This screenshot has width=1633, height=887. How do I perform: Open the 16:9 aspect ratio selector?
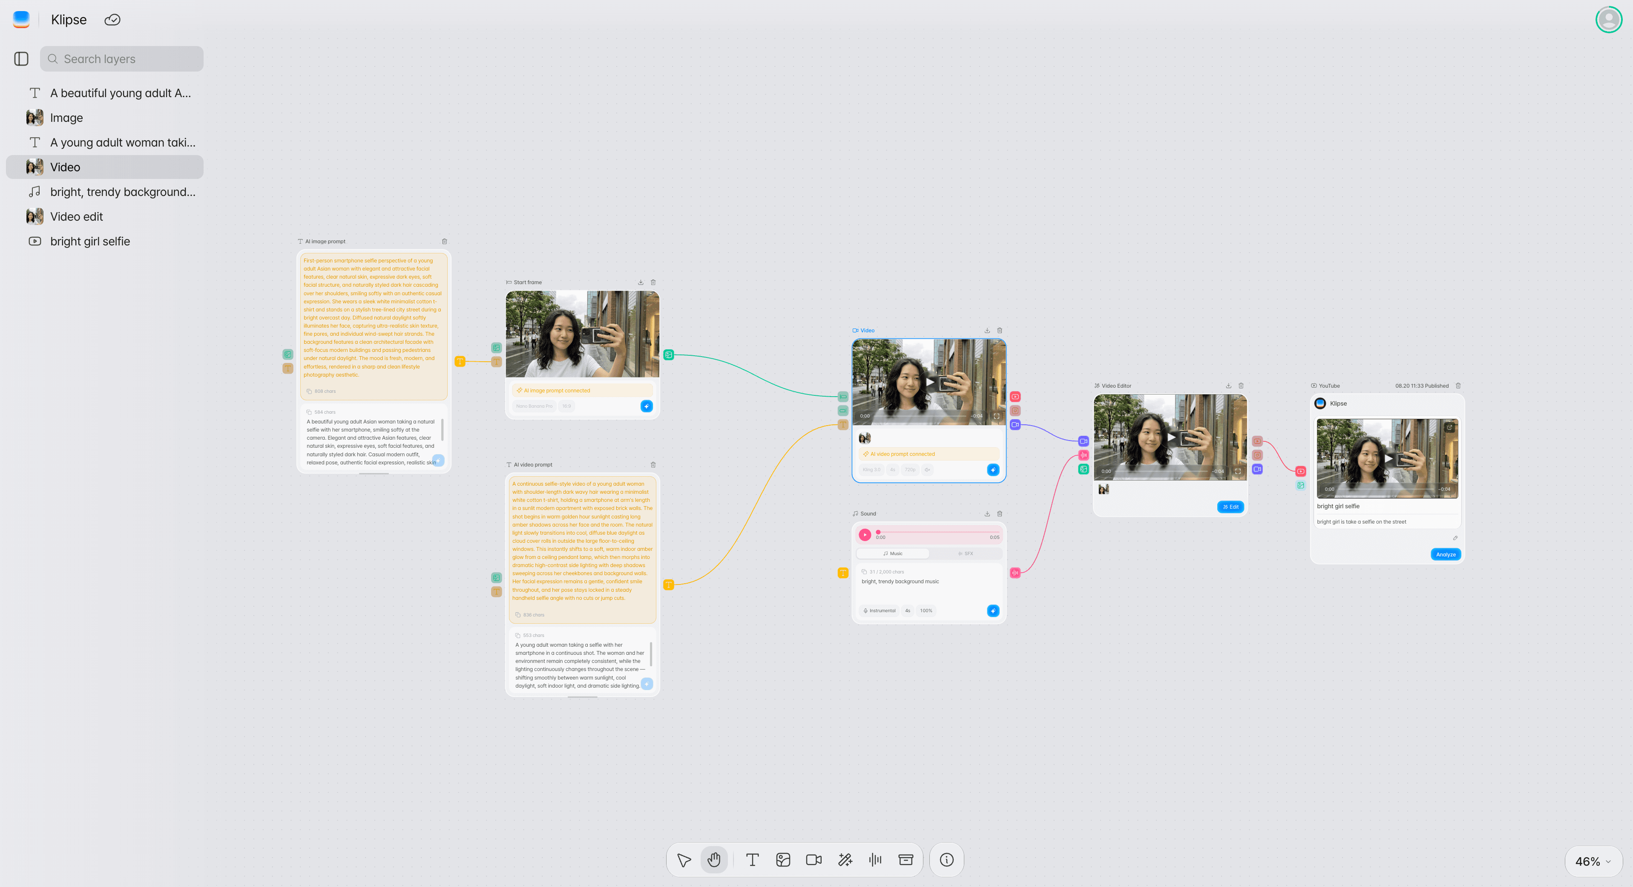click(566, 406)
